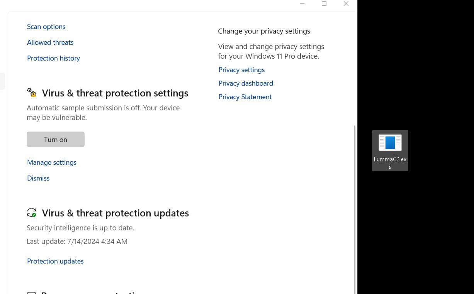The height and width of the screenshot is (294, 474).
Task: View the Privacy Statement
Action: (x=245, y=97)
